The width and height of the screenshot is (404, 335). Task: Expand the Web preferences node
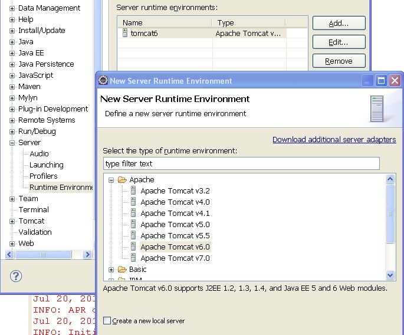(12, 244)
